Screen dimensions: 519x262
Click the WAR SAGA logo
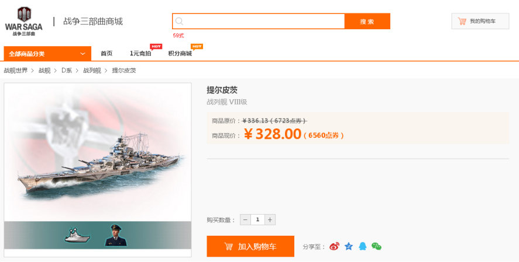pyautogui.click(x=24, y=21)
